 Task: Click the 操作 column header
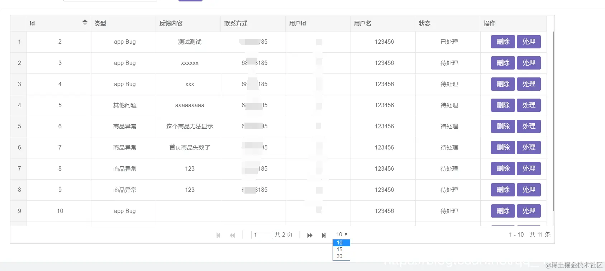click(513, 23)
